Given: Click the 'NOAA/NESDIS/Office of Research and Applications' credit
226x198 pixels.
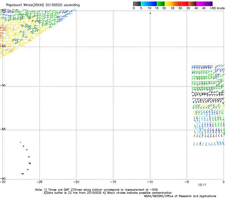Looking at the screenshot, I should [180, 196].
